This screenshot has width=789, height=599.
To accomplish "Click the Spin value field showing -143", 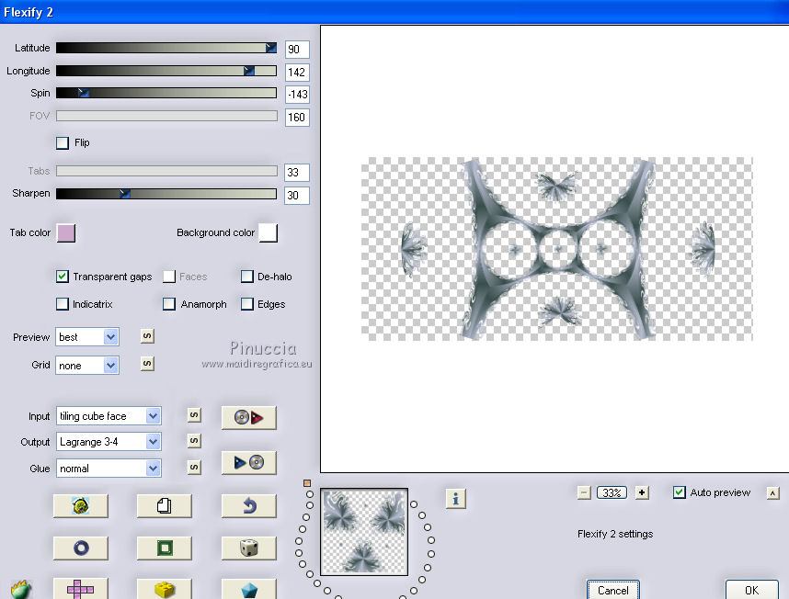I will pyautogui.click(x=297, y=95).
